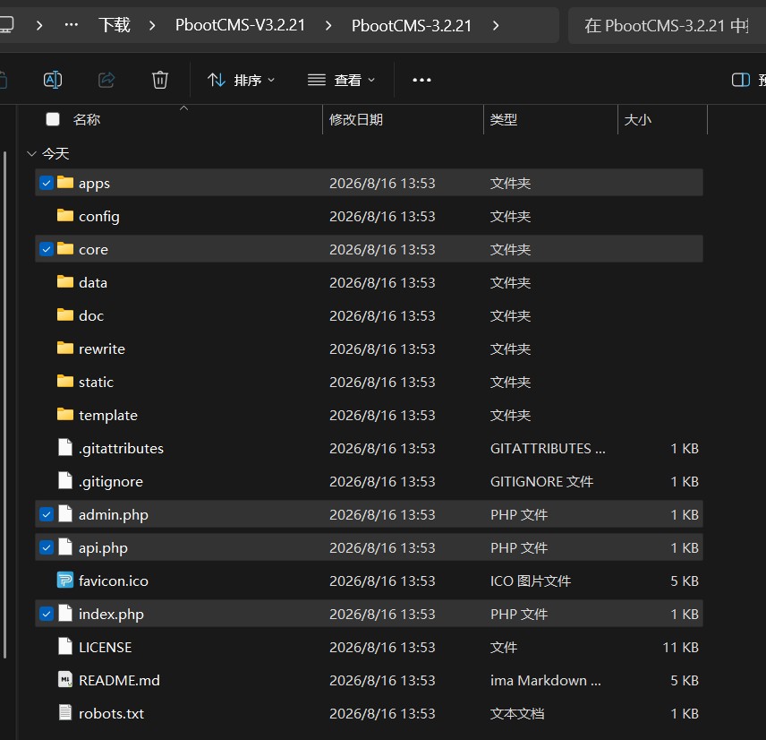Uncheck the index.php checkbox
Viewport: 766px width, 740px height.
47,614
